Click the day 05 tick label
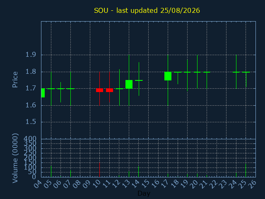Screen dimensions: 265x199 (x=48, y=184)
